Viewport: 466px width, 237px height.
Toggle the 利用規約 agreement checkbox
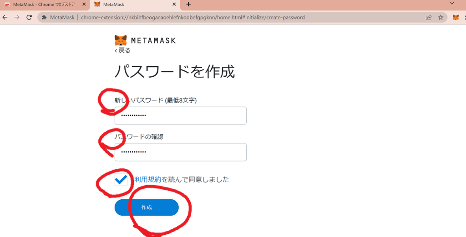coord(121,180)
